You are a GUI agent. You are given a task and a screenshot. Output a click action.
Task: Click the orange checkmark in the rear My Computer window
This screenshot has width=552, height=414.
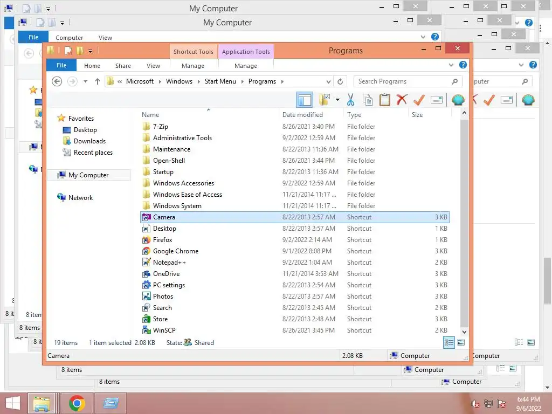[489, 100]
